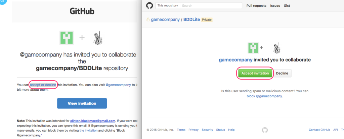Open Terms footer link
Viewport: 344px width, 139px height.
[x=181, y=130]
